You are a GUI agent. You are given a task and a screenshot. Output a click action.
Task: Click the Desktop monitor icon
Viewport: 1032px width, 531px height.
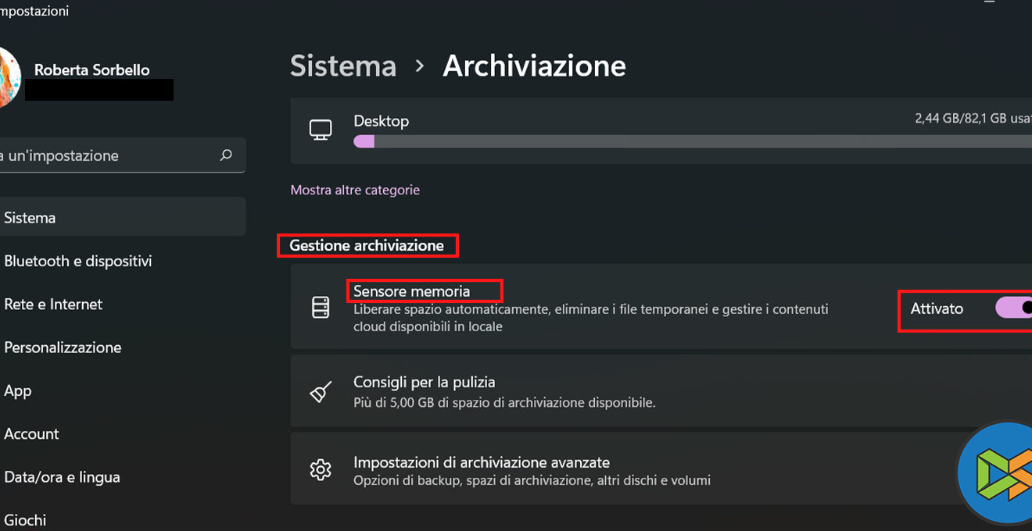pyautogui.click(x=321, y=130)
